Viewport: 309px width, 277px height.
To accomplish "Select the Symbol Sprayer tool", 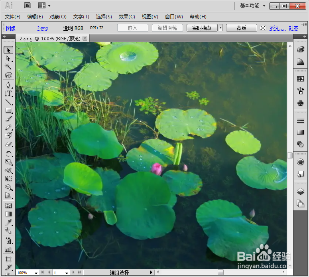I will point(8,241).
